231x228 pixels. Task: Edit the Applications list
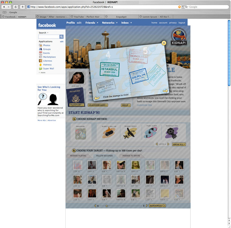click(62, 42)
